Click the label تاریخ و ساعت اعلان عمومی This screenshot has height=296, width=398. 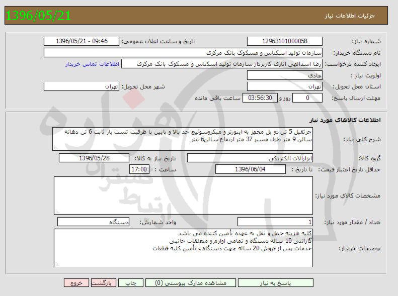[x=158, y=41]
